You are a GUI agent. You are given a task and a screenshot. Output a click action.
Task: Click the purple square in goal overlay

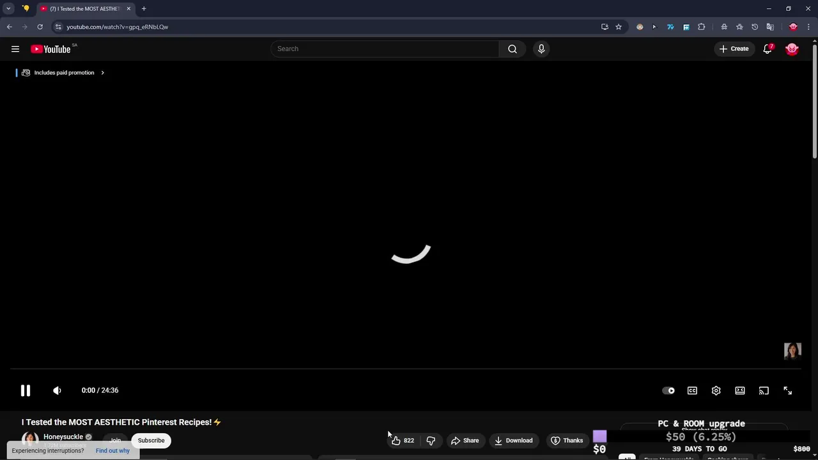(599, 437)
